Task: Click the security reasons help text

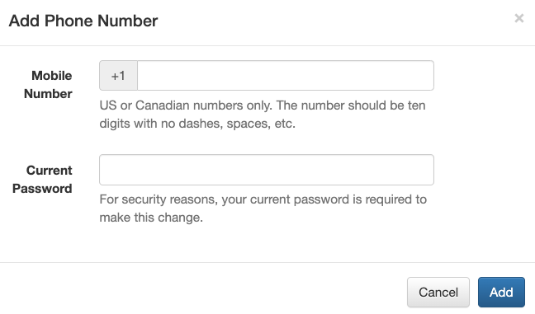Action: 263,209
